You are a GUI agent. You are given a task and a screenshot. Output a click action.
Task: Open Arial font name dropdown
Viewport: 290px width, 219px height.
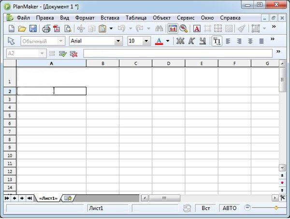coord(118,41)
